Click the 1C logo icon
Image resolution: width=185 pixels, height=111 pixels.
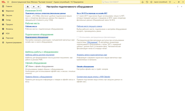pos(3,2)
